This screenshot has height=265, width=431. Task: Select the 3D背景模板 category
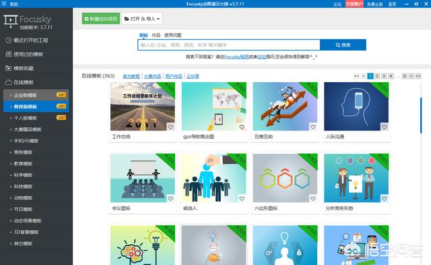tap(36, 232)
